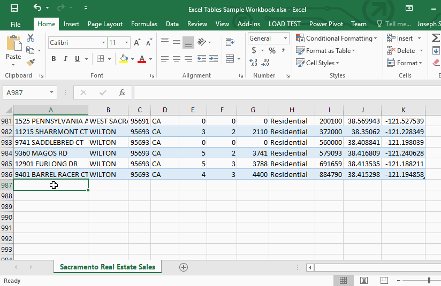This screenshot has height=286, width=441.
Task: Apply the yellow fill color bucket
Action: [124, 59]
